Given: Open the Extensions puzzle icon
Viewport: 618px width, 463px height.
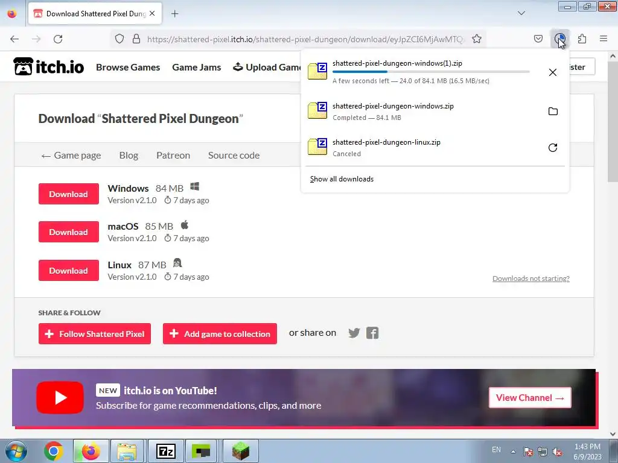Looking at the screenshot, I should tap(582, 39).
